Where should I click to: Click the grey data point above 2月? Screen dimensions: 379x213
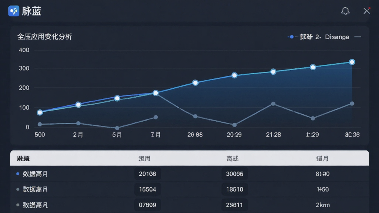[78, 123]
